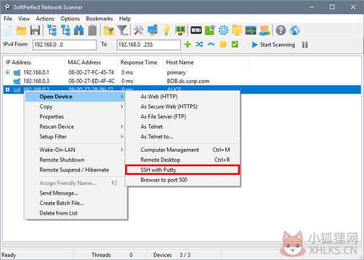
Task: Add IP range with green plus icon
Action: 187,44
